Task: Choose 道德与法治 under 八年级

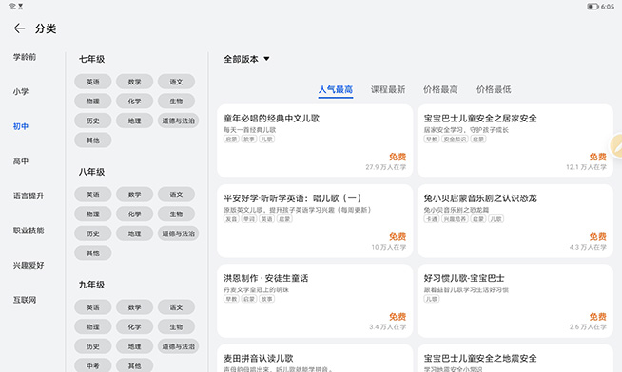Action: (x=179, y=233)
